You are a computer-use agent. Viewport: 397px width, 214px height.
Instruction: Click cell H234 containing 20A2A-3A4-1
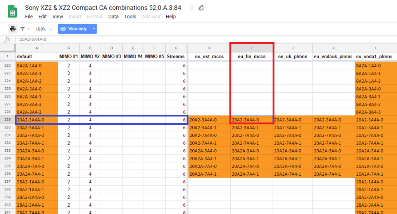click(x=209, y=159)
